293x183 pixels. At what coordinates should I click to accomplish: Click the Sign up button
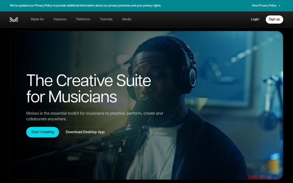point(274,20)
